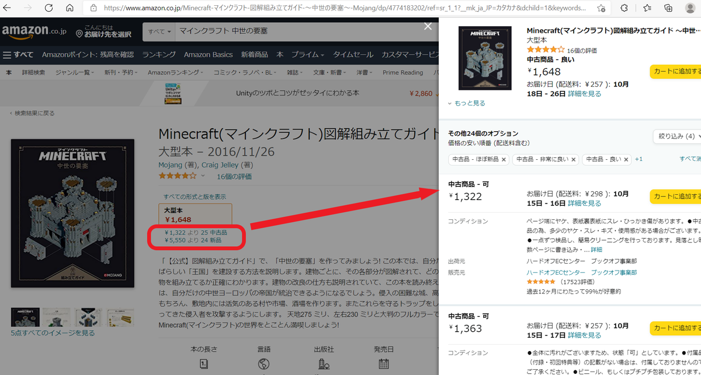Open the 16個の評価 reviews link on the product page
701x375 pixels.
(234, 176)
